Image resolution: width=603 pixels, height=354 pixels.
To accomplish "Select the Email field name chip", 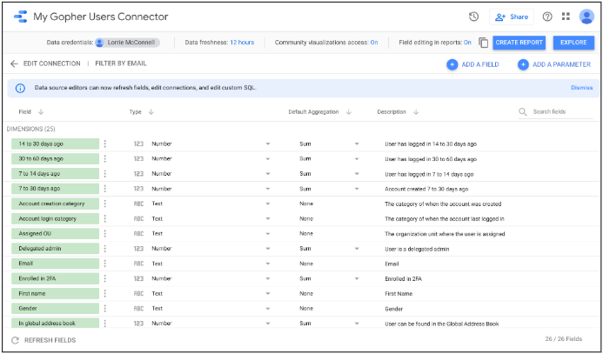I will 55,264.
